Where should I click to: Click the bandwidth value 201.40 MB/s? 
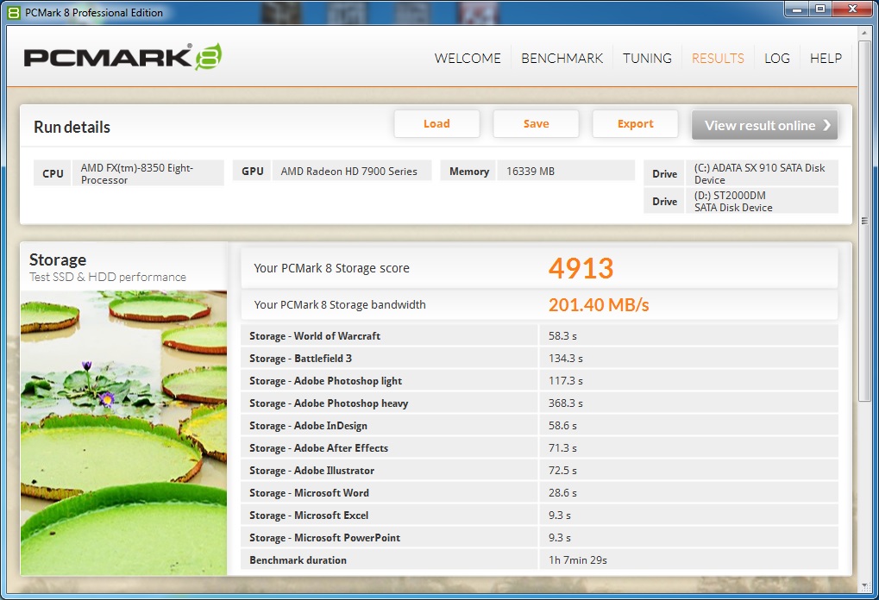[599, 305]
